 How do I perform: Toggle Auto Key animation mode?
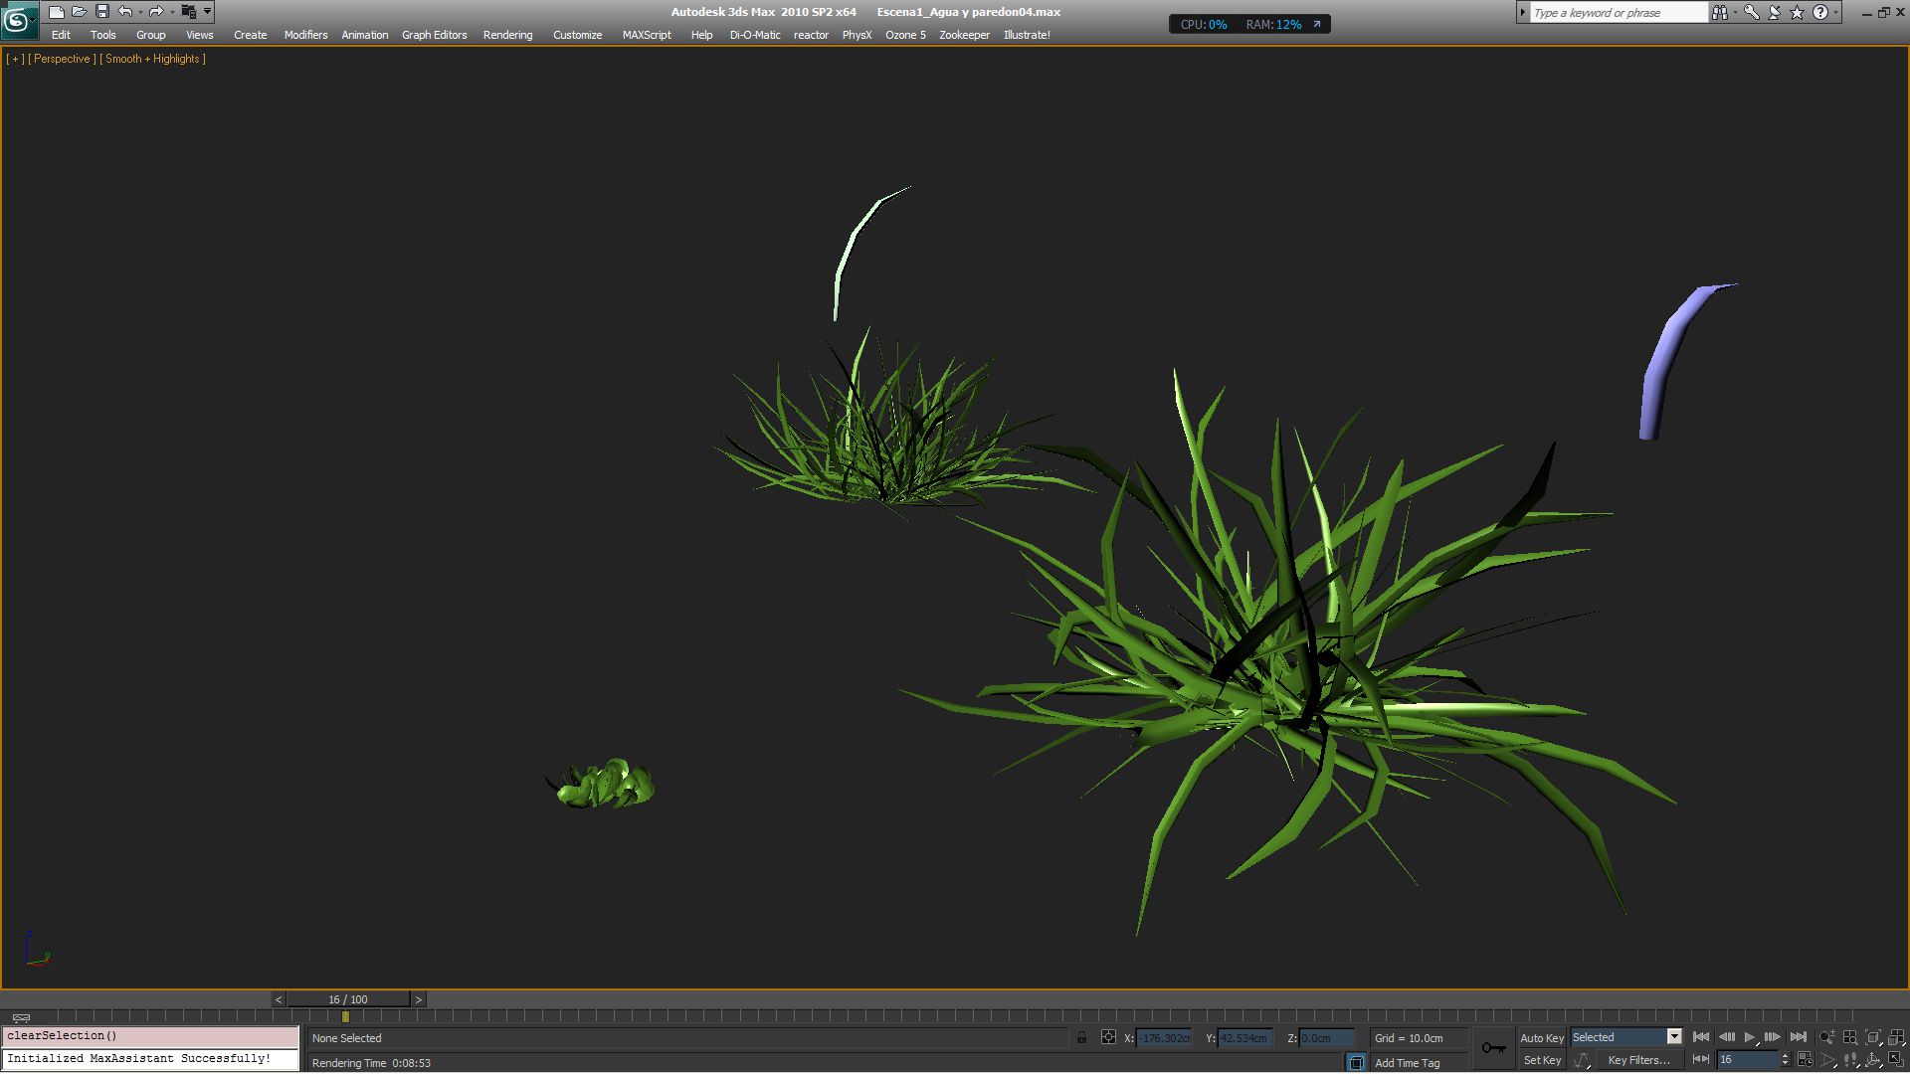coord(1541,1037)
